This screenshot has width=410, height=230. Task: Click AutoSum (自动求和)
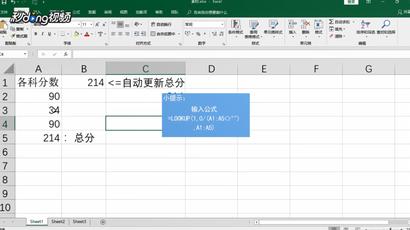(339, 22)
